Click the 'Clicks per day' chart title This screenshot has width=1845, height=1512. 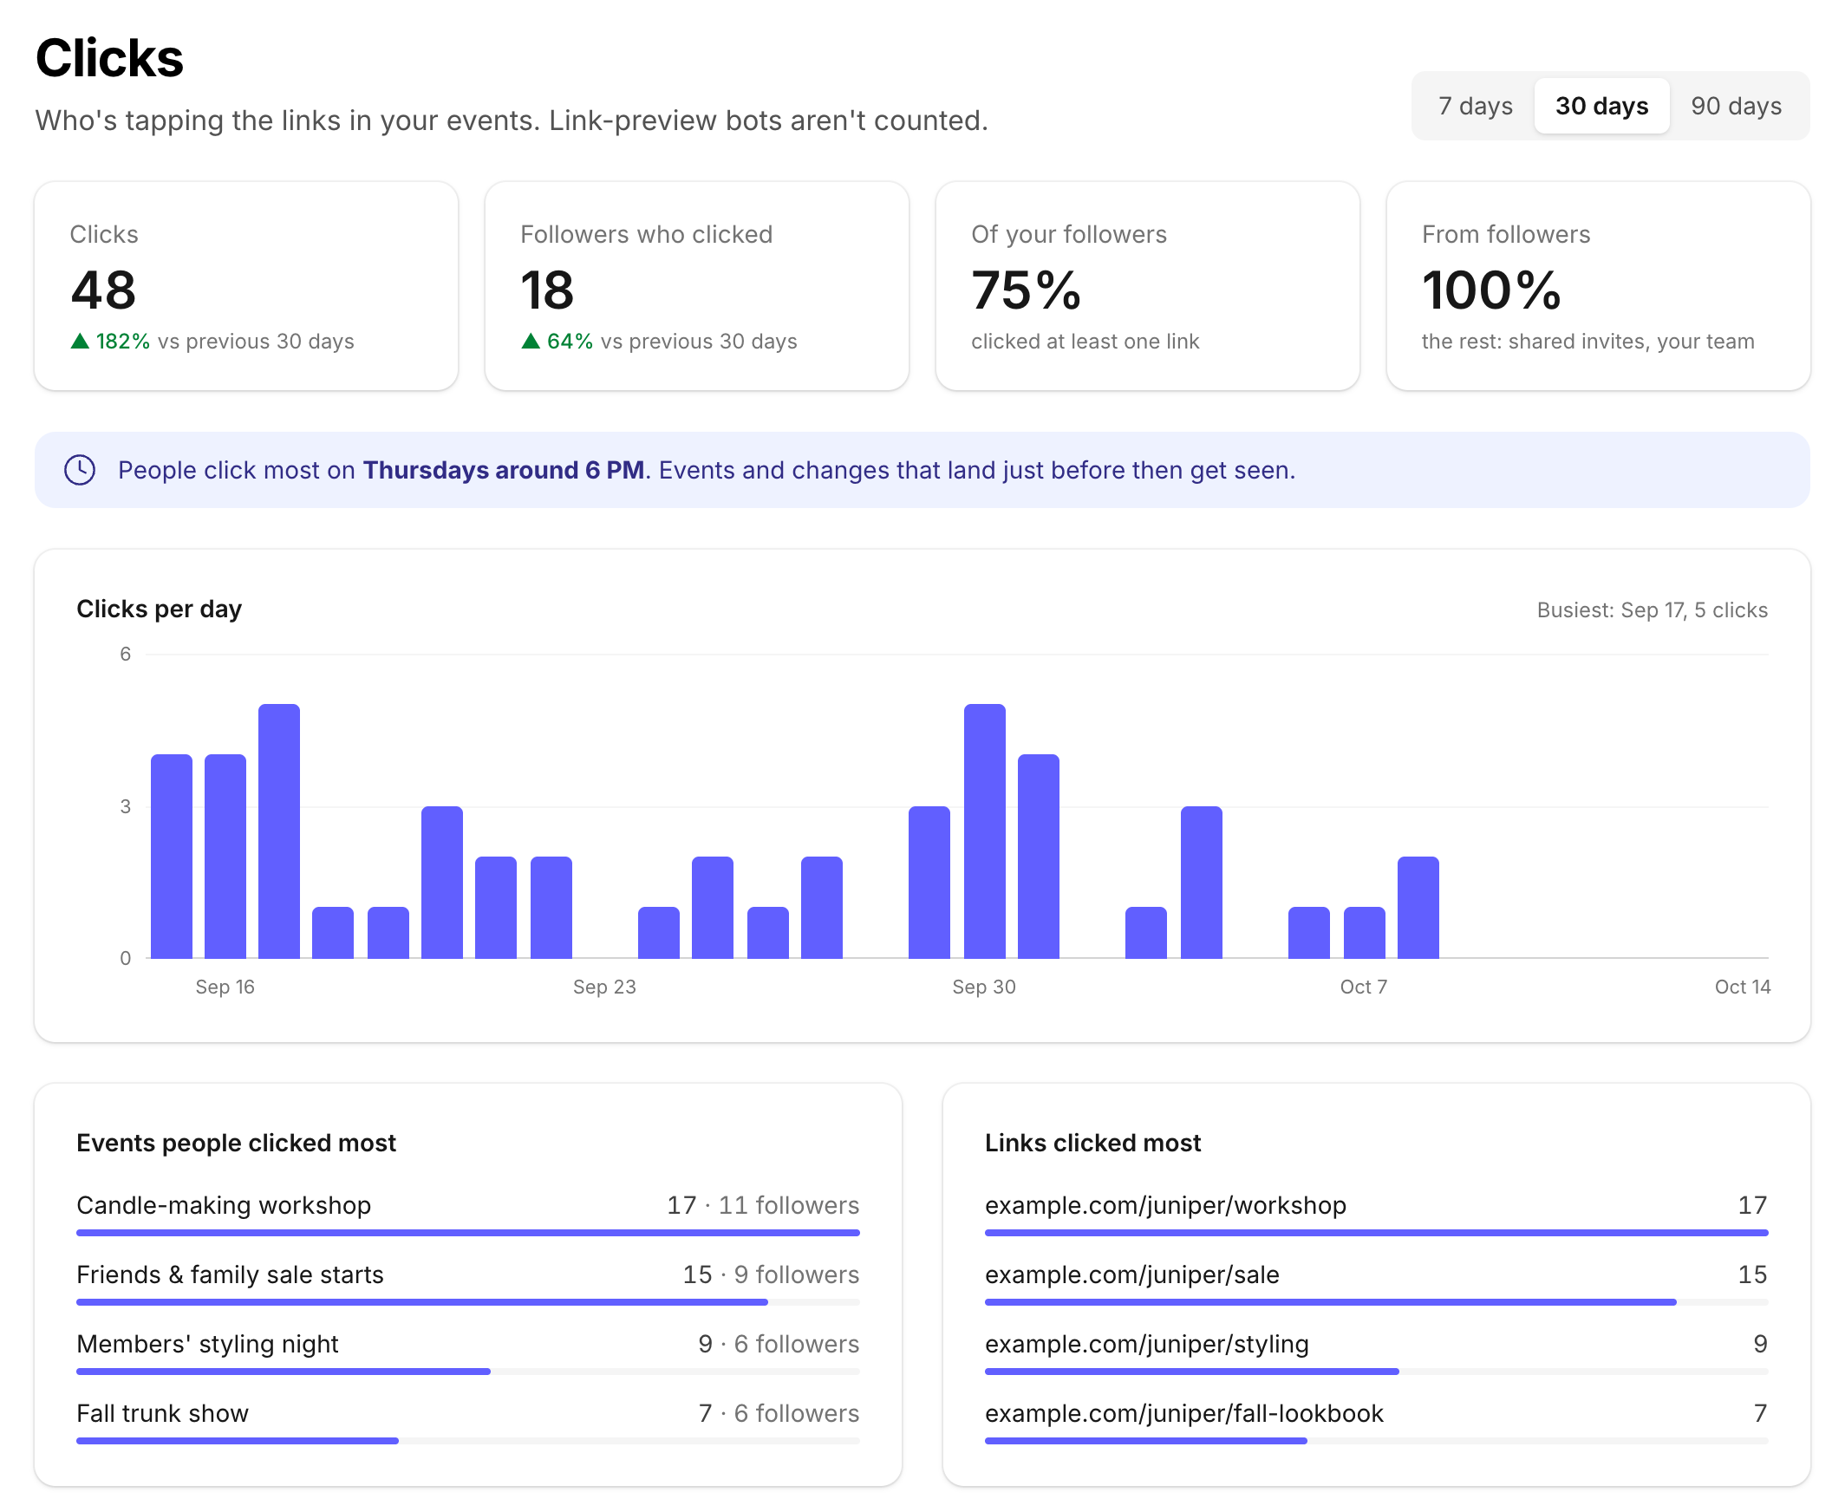tap(160, 609)
